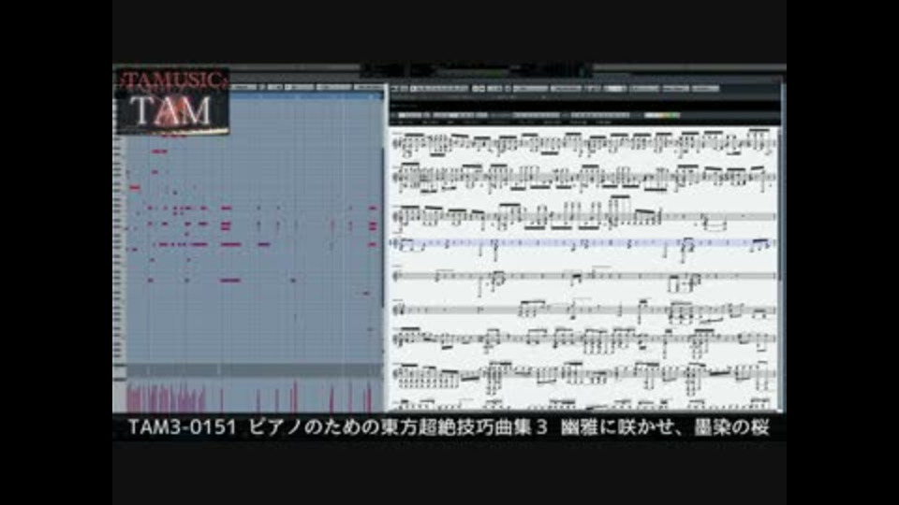This screenshot has height=505, width=899.
Task: Click the blue ruler above the piano roll
Action: 307,96
